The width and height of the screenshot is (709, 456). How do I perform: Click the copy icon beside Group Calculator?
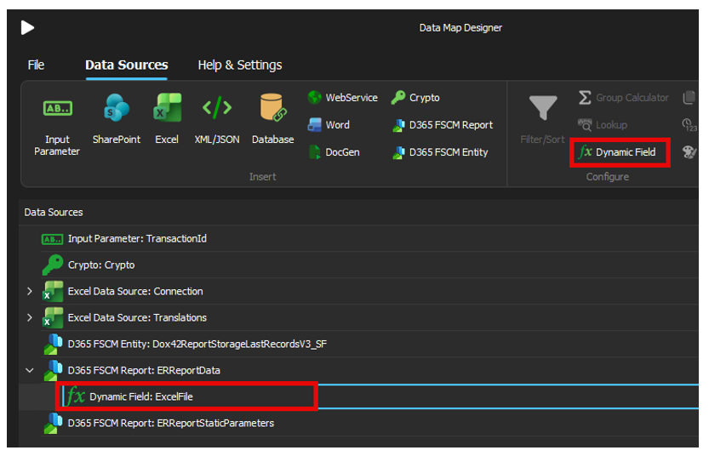click(689, 98)
